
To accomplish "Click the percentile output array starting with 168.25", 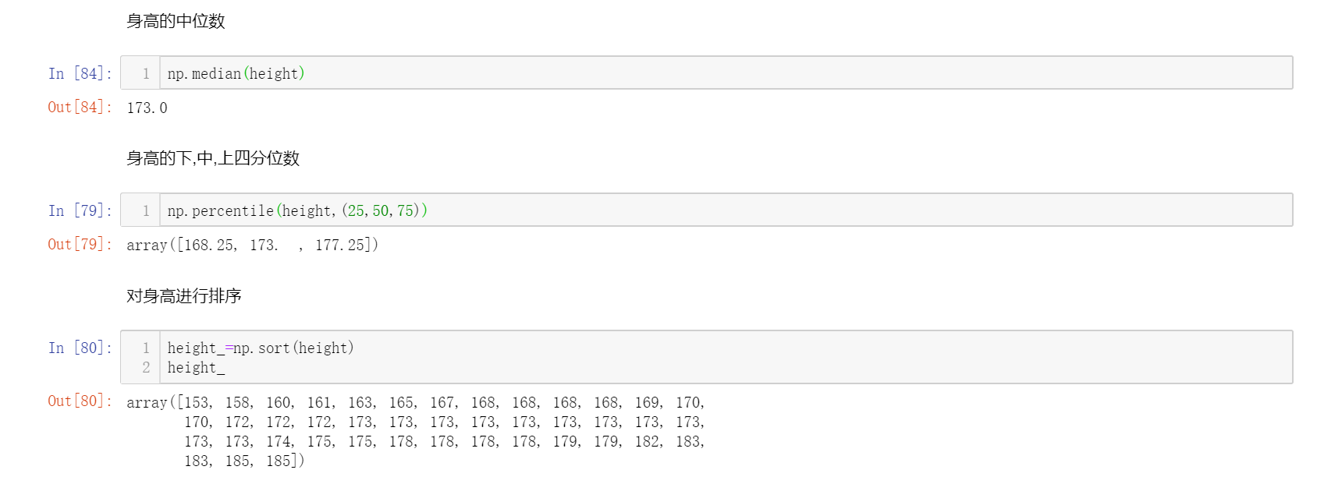I will pyautogui.click(x=252, y=245).
